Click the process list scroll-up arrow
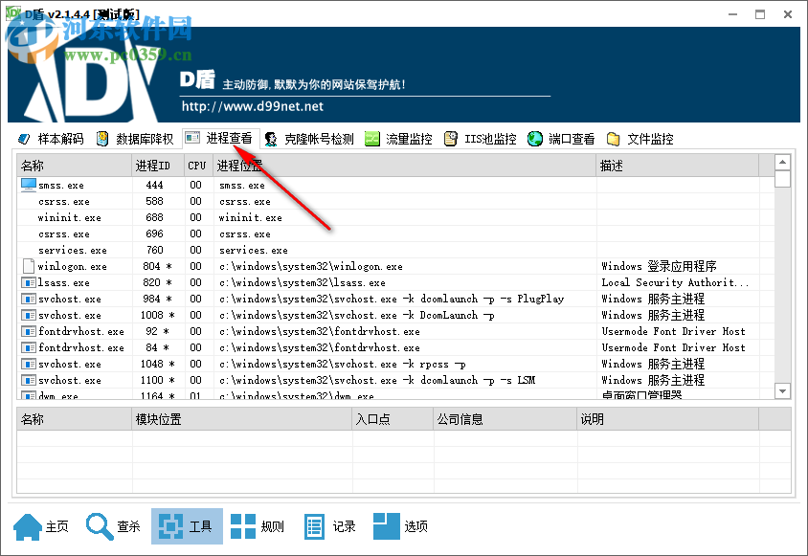 pyautogui.click(x=782, y=163)
